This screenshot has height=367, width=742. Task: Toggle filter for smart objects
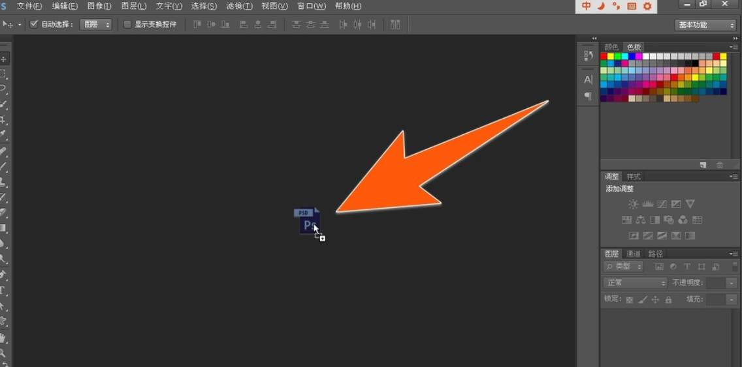(715, 267)
